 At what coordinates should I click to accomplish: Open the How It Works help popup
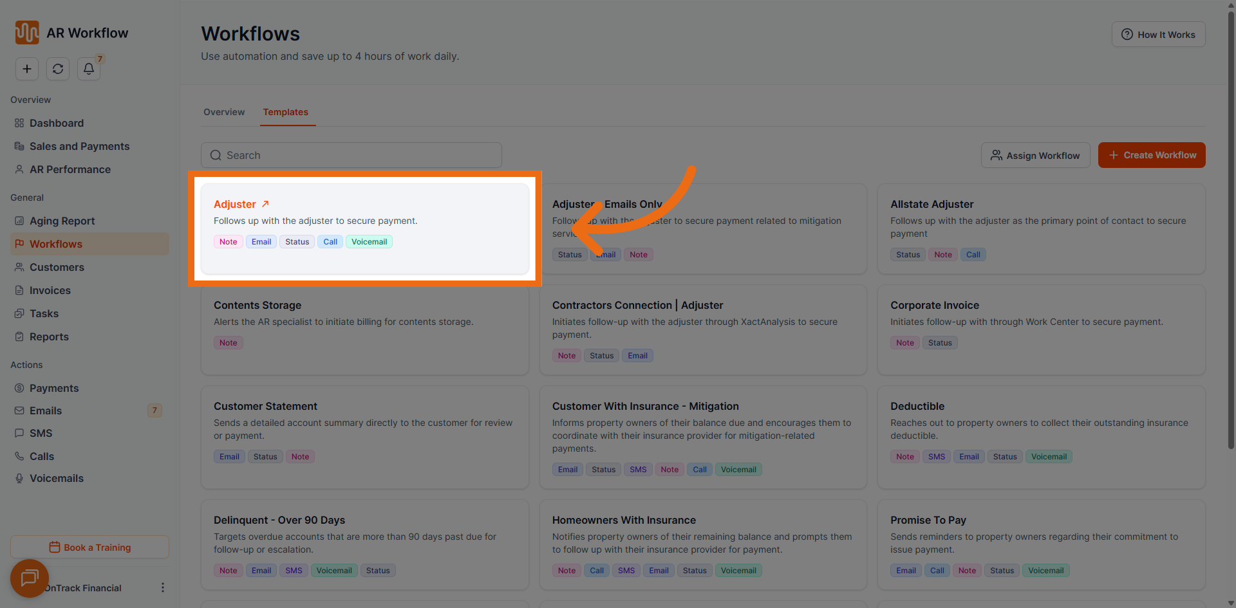pyautogui.click(x=1157, y=34)
